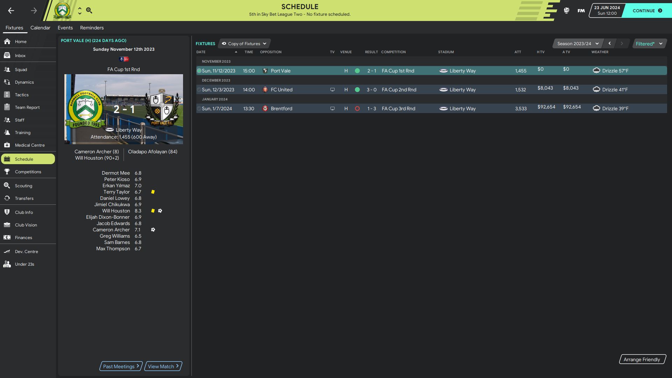Toggle the Port Vale fixture row check
672x378 pixels.
click(199, 71)
